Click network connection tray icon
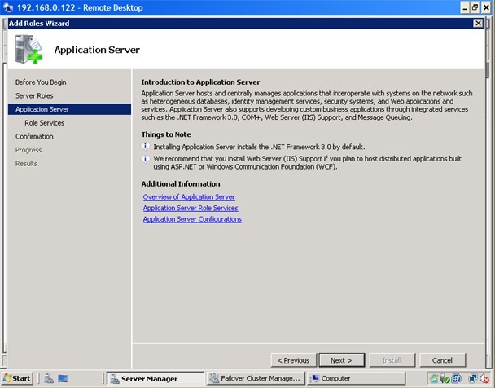Screen dimensions: 495x388 (x=473, y=378)
